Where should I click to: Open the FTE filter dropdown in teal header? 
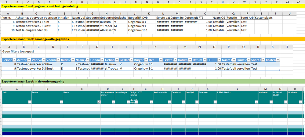151,102
